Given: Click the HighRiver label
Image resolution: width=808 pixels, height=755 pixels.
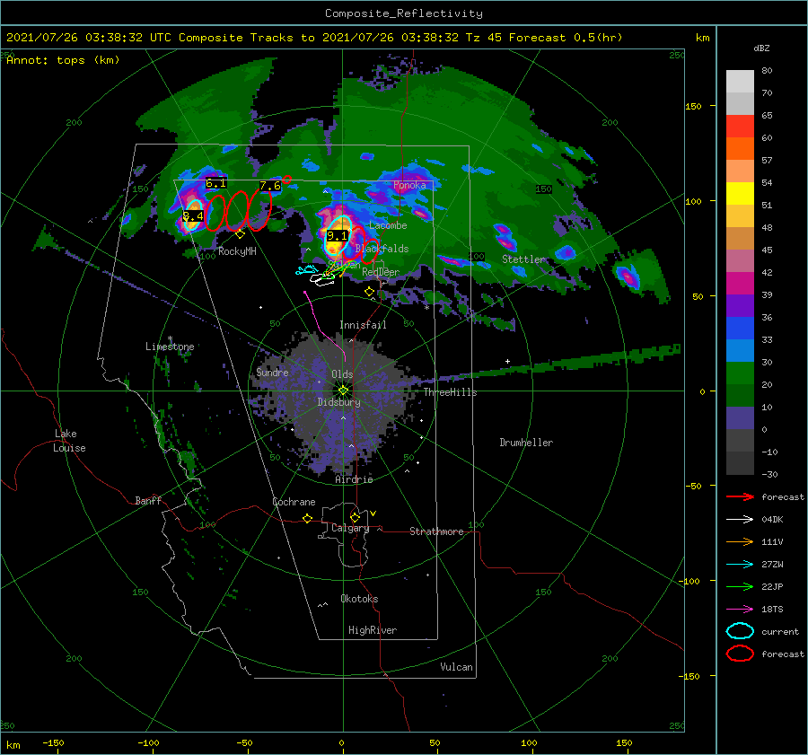Looking at the screenshot, I should (x=373, y=630).
